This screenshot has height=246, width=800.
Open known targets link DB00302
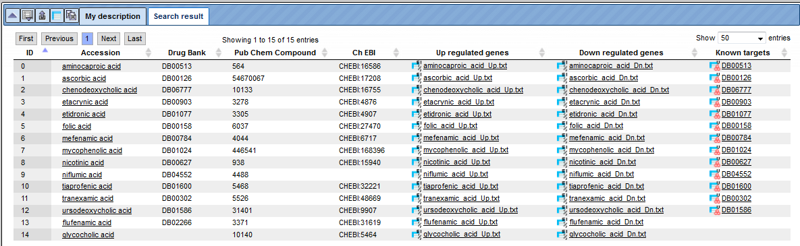737,198
